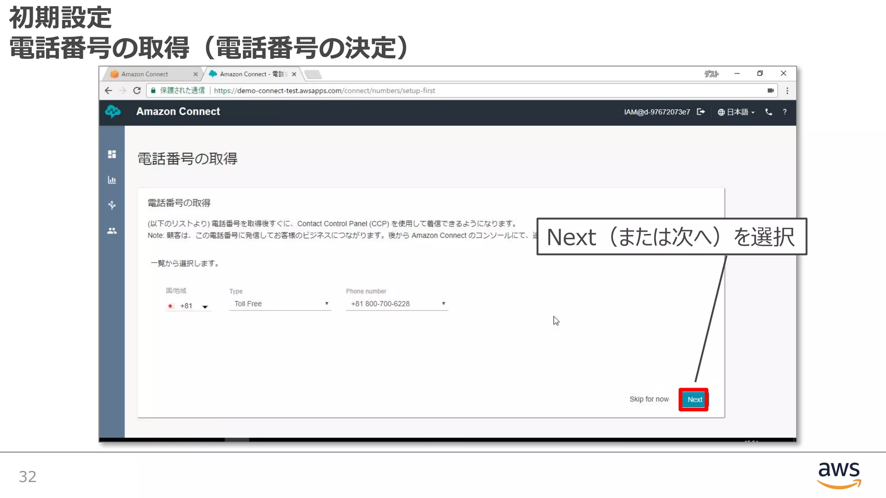Image resolution: width=886 pixels, height=498 pixels.
Task: Click the browser forward arrow
Action: tap(123, 91)
